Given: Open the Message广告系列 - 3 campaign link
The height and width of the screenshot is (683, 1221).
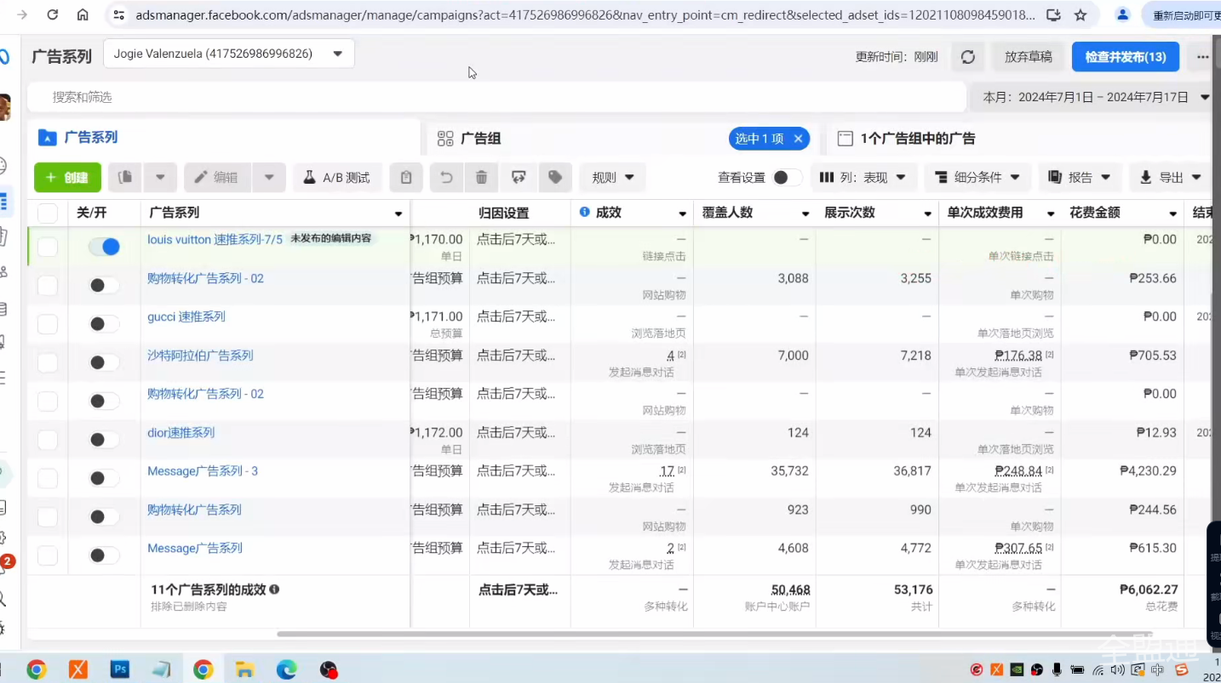Looking at the screenshot, I should [203, 471].
